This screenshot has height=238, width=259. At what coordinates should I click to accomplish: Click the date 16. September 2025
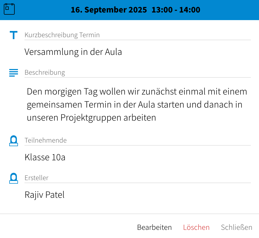(109, 10)
